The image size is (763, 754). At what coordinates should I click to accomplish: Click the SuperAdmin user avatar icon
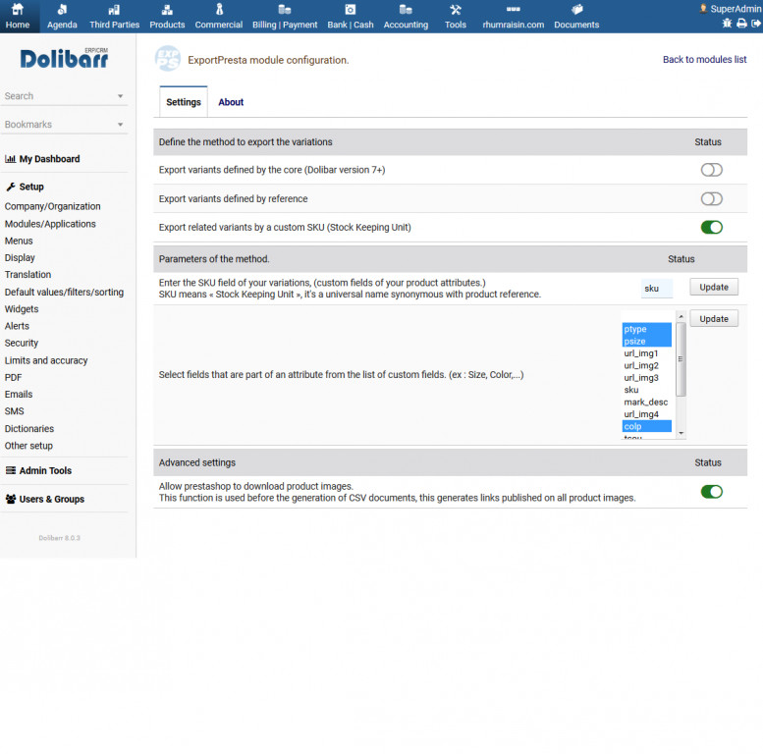click(x=703, y=8)
